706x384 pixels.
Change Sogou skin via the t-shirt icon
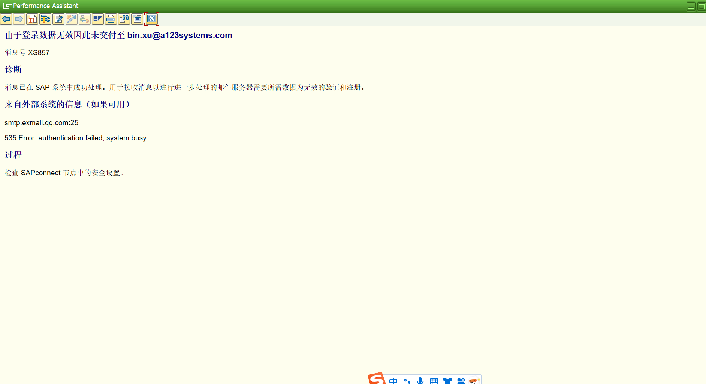(x=447, y=381)
